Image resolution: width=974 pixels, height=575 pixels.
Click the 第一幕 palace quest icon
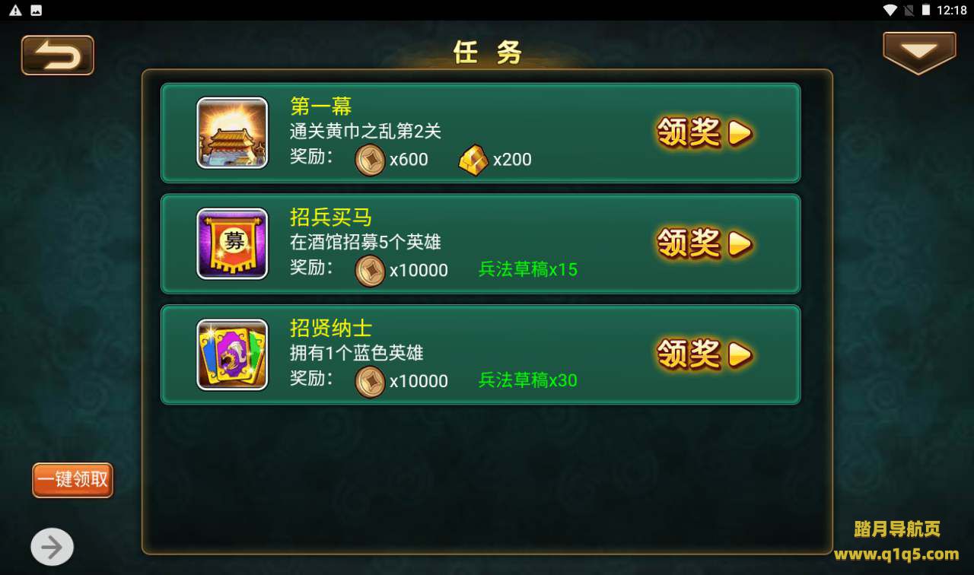pos(232,132)
